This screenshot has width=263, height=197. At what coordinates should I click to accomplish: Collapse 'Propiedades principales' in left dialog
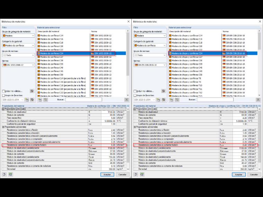(x=3, y=109)
